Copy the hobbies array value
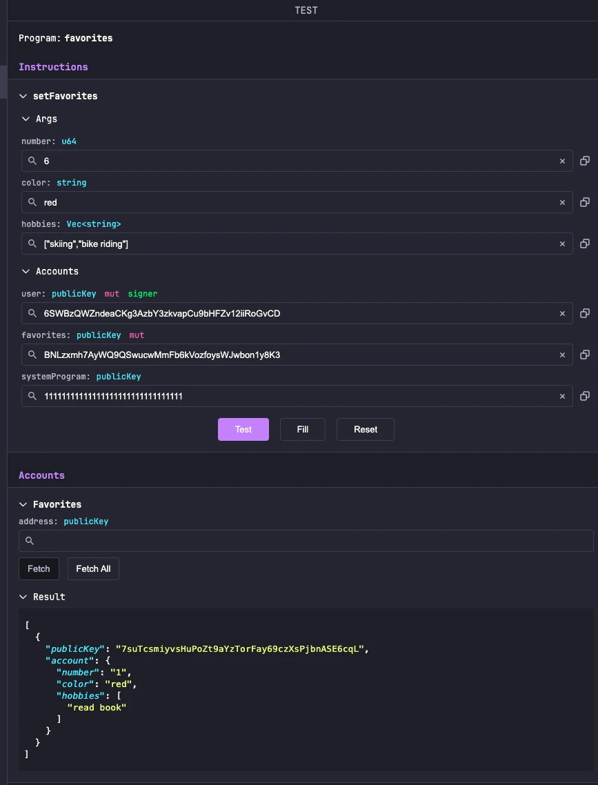Image resolution: width=598 pixels, height=785 pixels. tap(584, 244)
